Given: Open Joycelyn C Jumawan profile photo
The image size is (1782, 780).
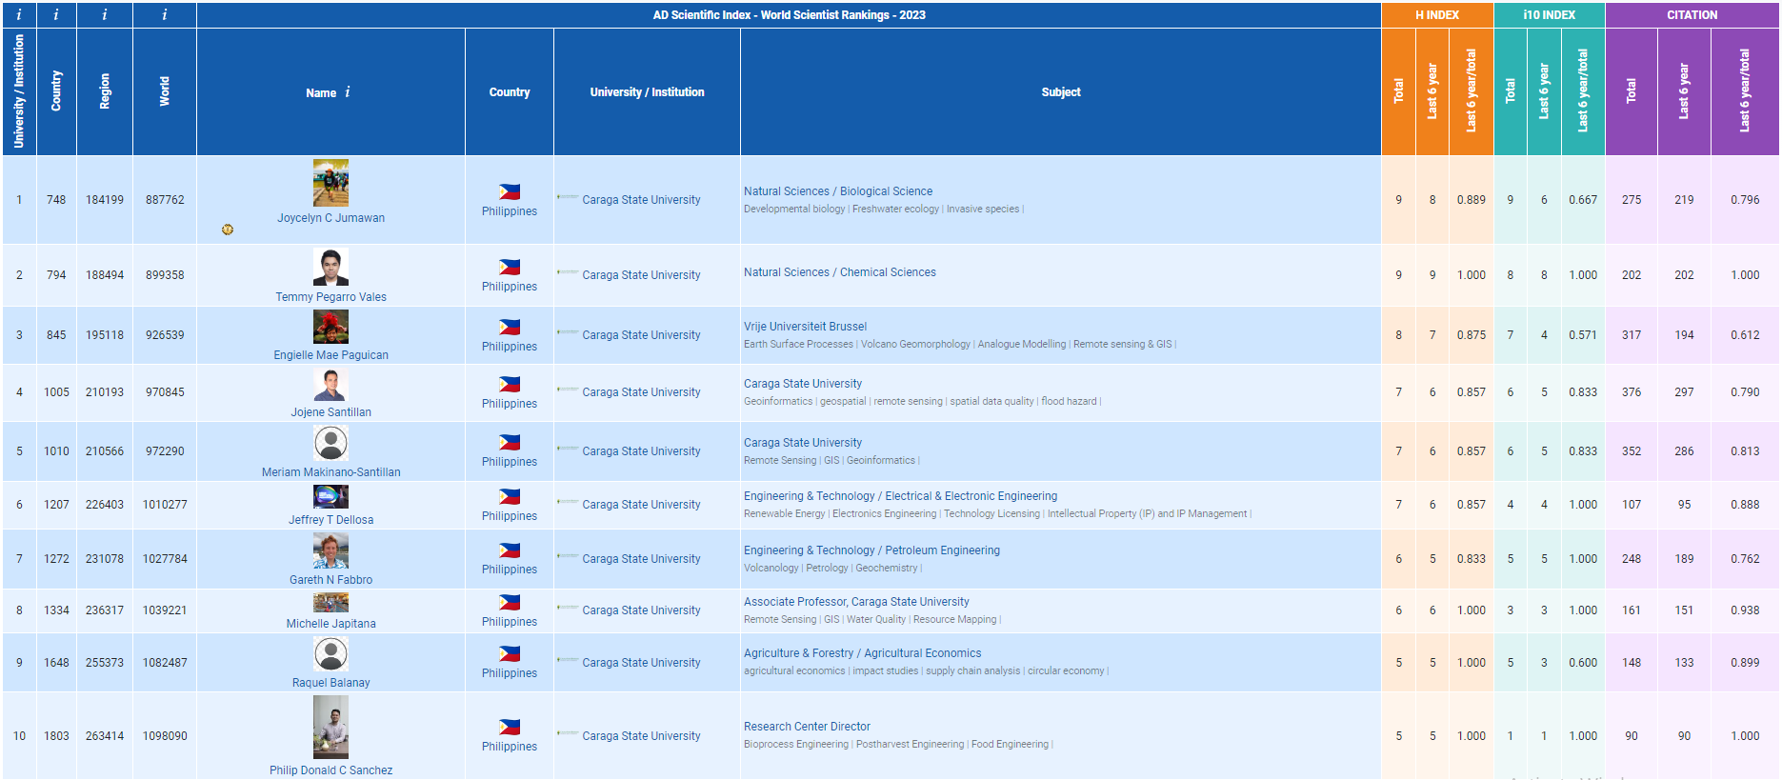Looking at the screenshot, I should 331,183.
